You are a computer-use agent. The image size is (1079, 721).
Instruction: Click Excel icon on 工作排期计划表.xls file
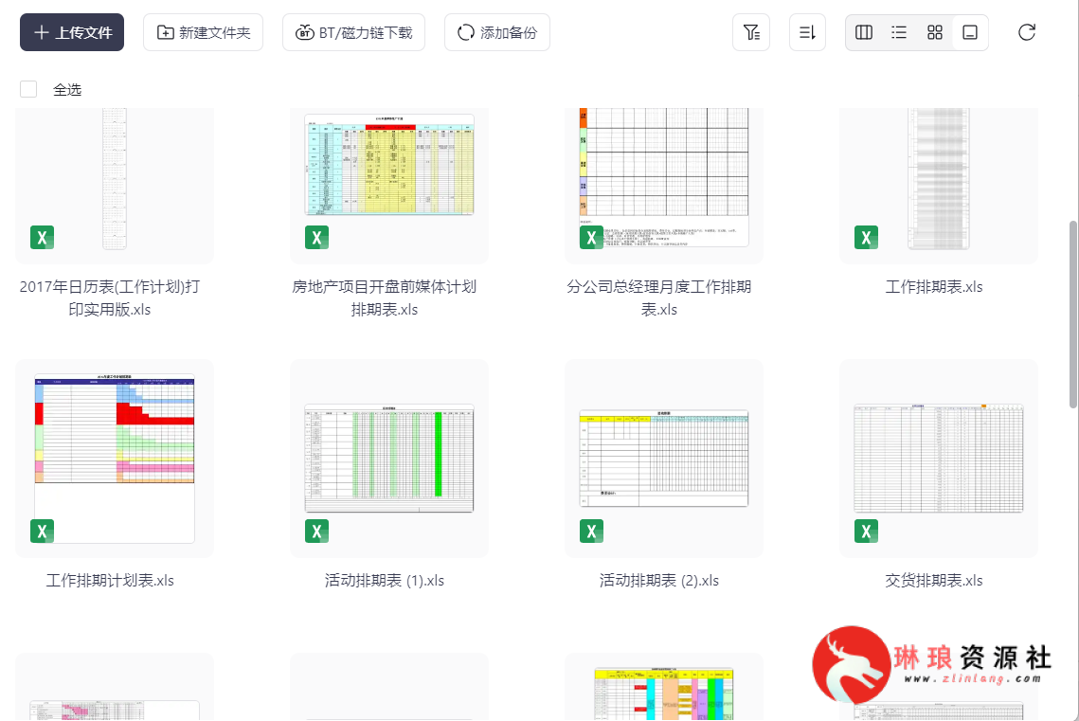[42, 532]
